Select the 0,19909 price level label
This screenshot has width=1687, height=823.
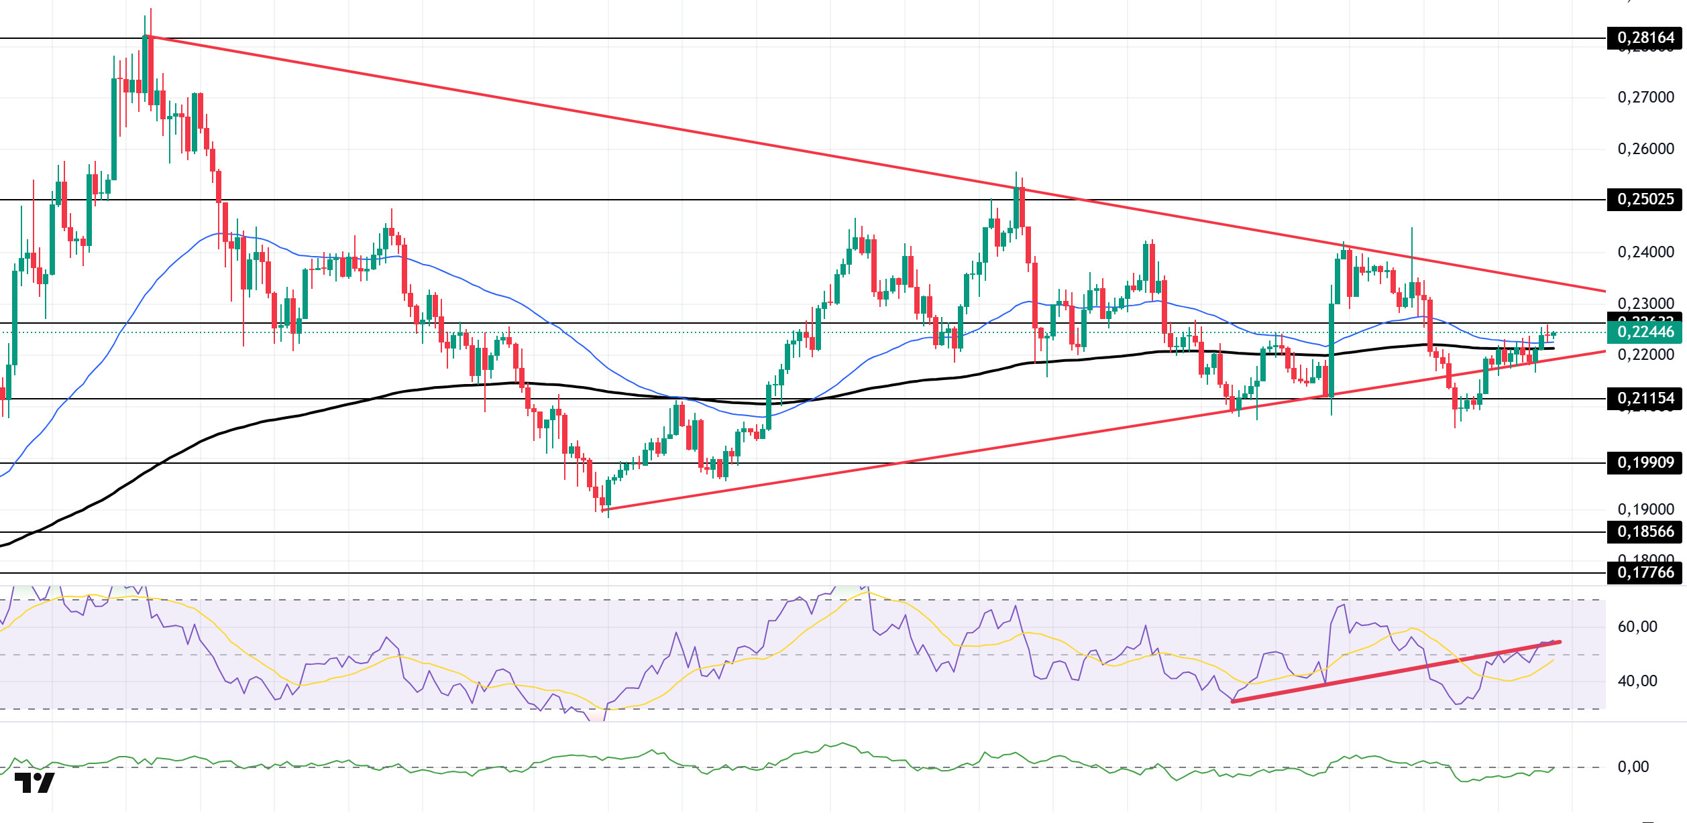[x=1645, y=462]
